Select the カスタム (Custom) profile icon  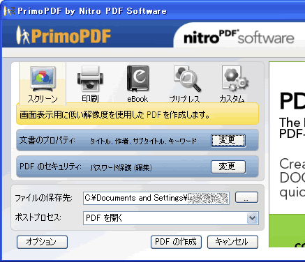coord(235,79)
